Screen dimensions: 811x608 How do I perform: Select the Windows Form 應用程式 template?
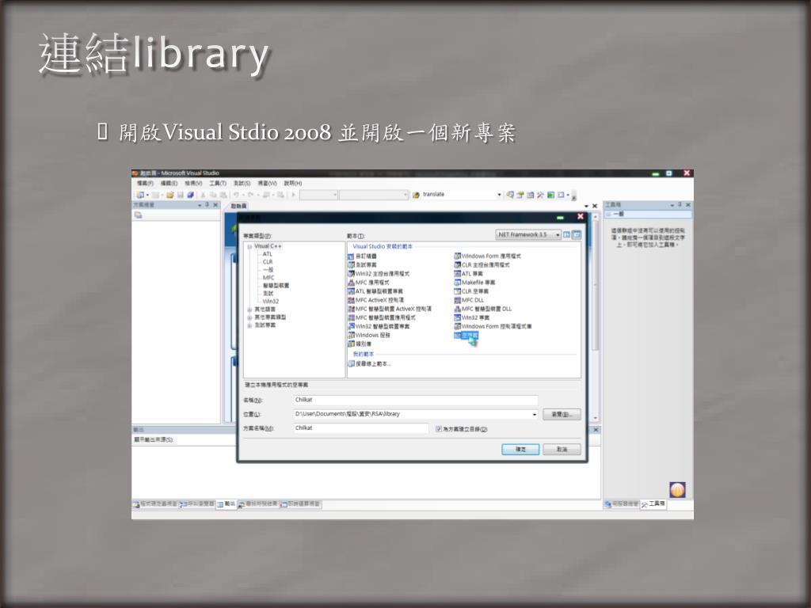pyautogui.click(x=487, y=256)
